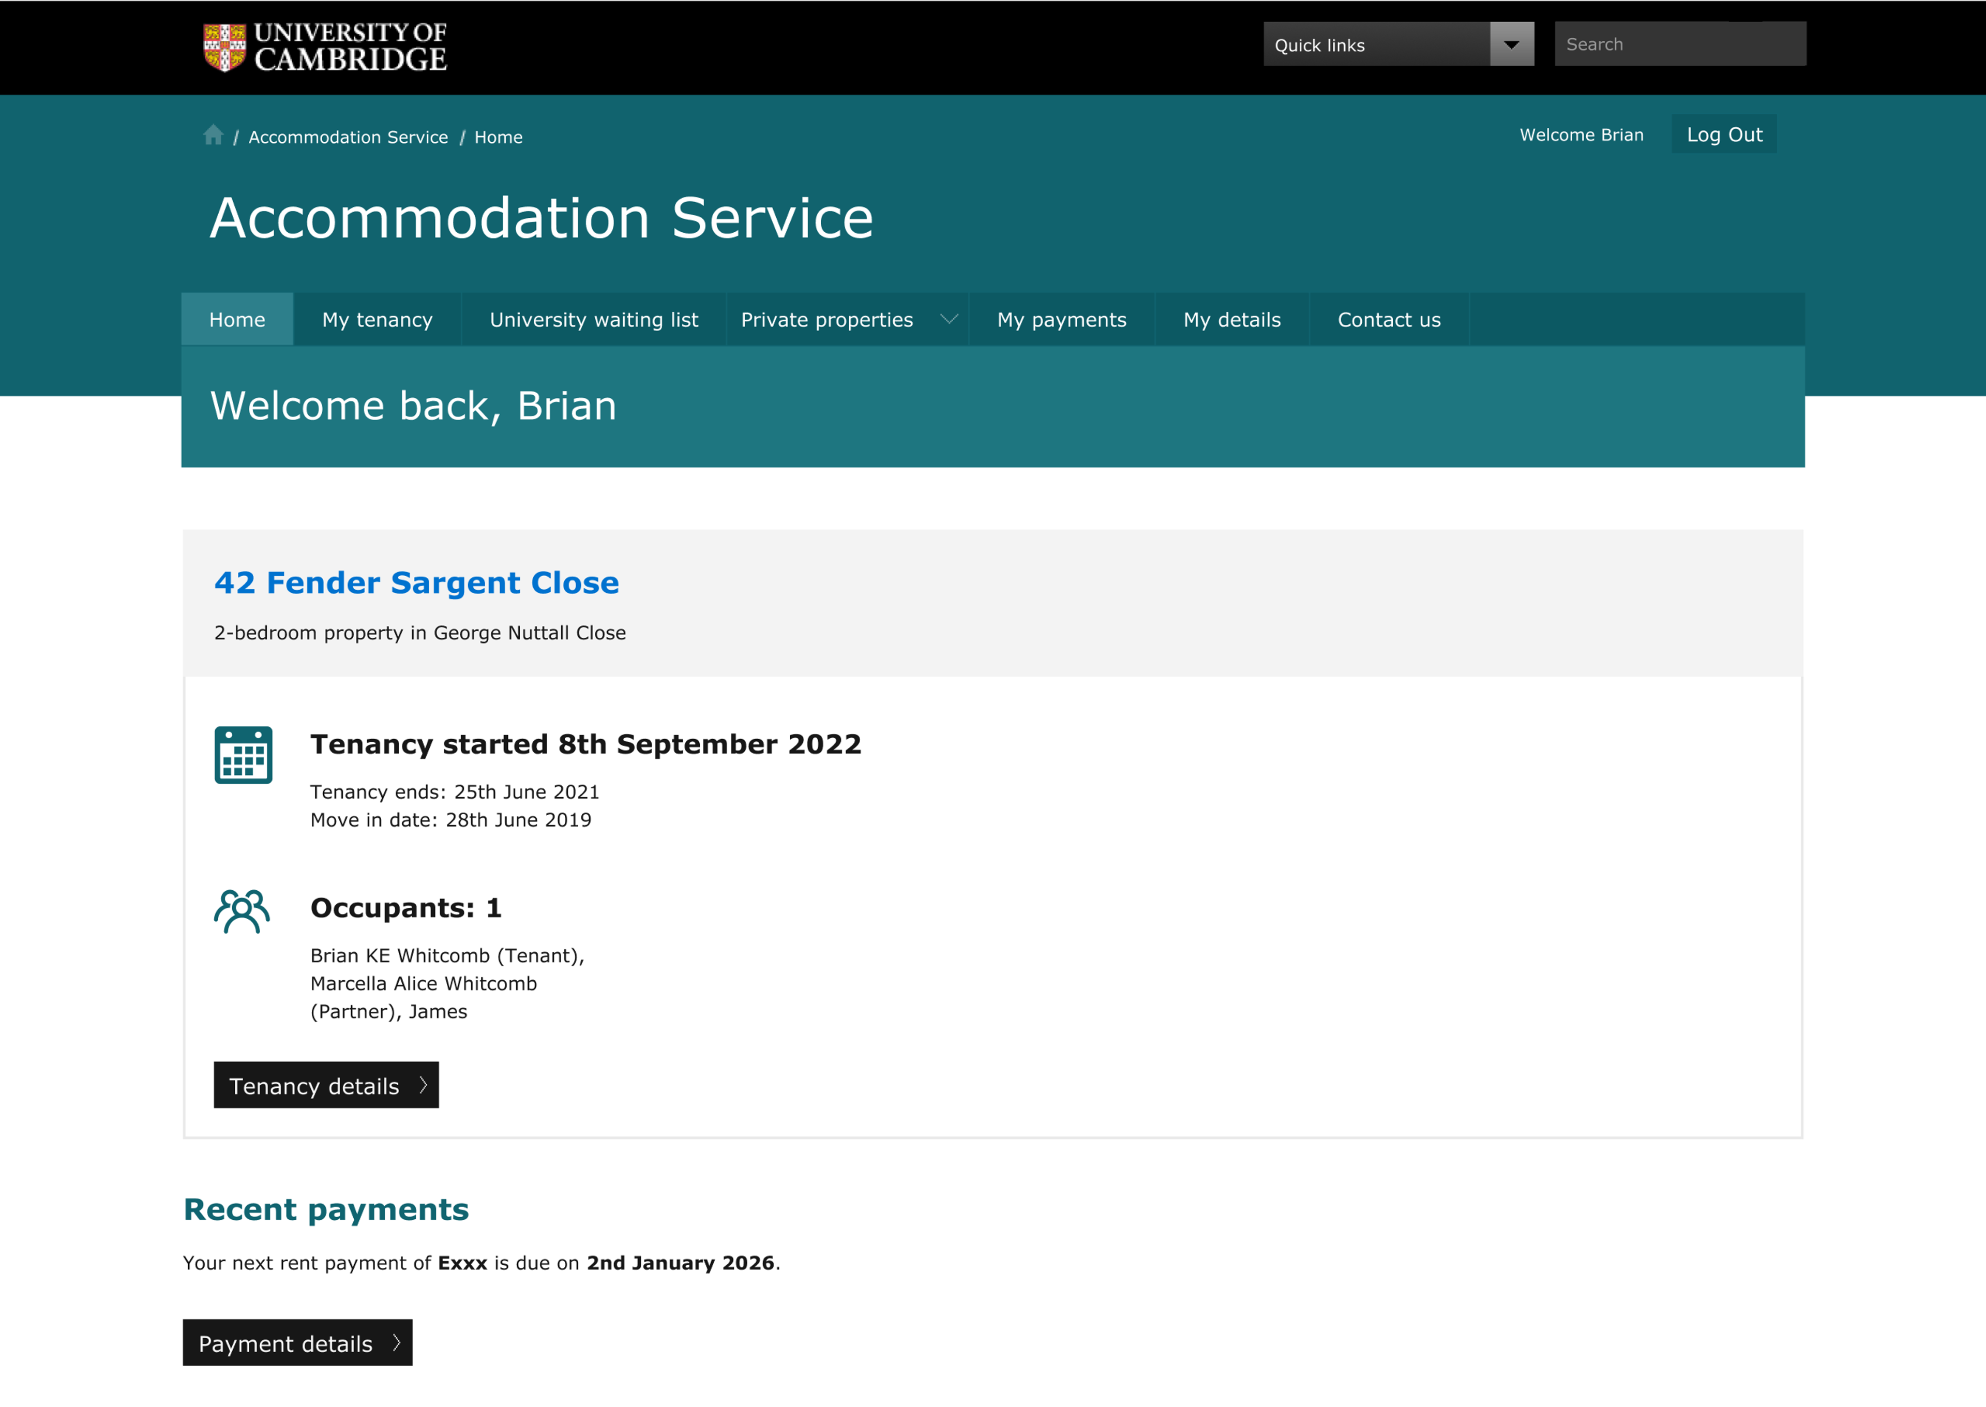
Task: Click the arrow on Payment details button
Action: pyautogui.click(x=397, y=1342)
